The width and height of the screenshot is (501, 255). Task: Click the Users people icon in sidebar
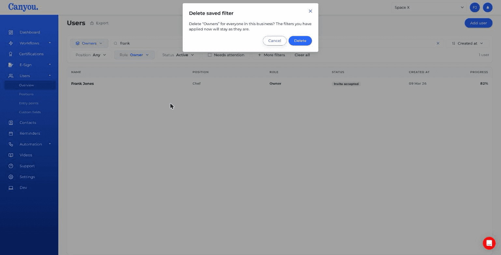11,76
